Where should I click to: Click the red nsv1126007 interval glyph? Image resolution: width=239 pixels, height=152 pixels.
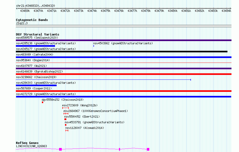[67, 131]
